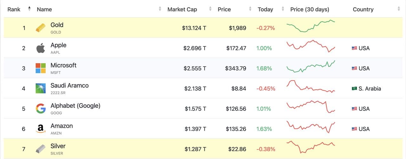Screen dimensions: 406x159
Task: Click the Amazon logo icon
Action: click(41, 129)
